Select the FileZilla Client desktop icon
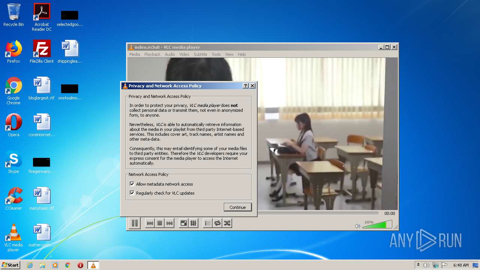 [42, 52]
